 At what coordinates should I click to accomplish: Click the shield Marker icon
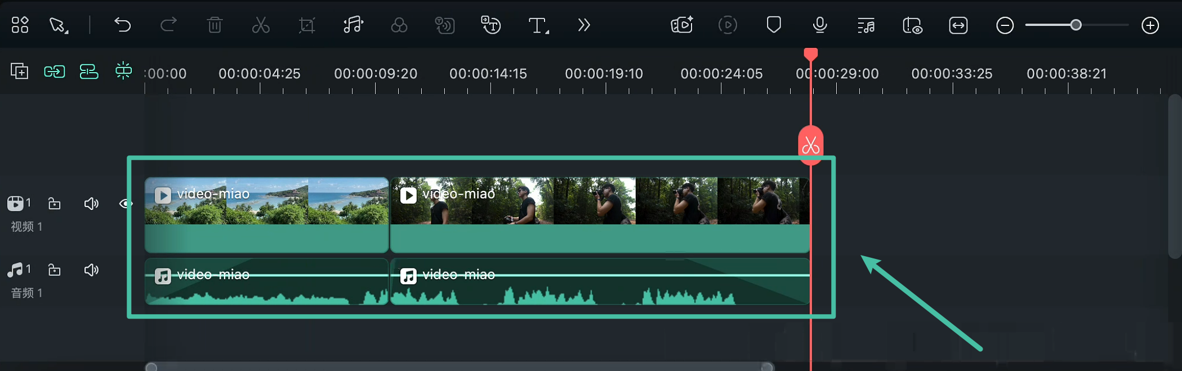click(x=774, y=25)
